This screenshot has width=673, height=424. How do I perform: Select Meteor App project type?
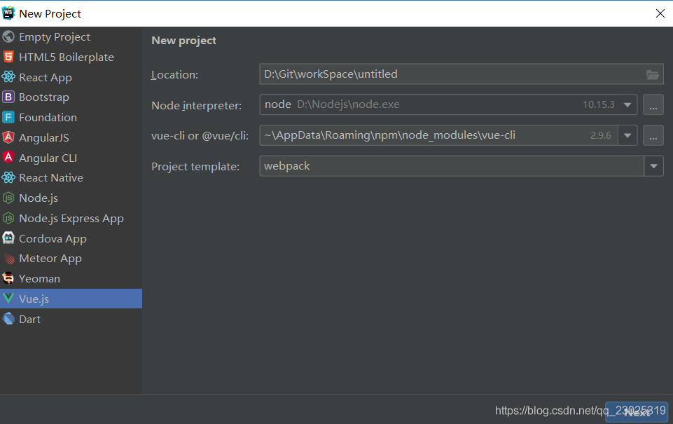[71, 258]
